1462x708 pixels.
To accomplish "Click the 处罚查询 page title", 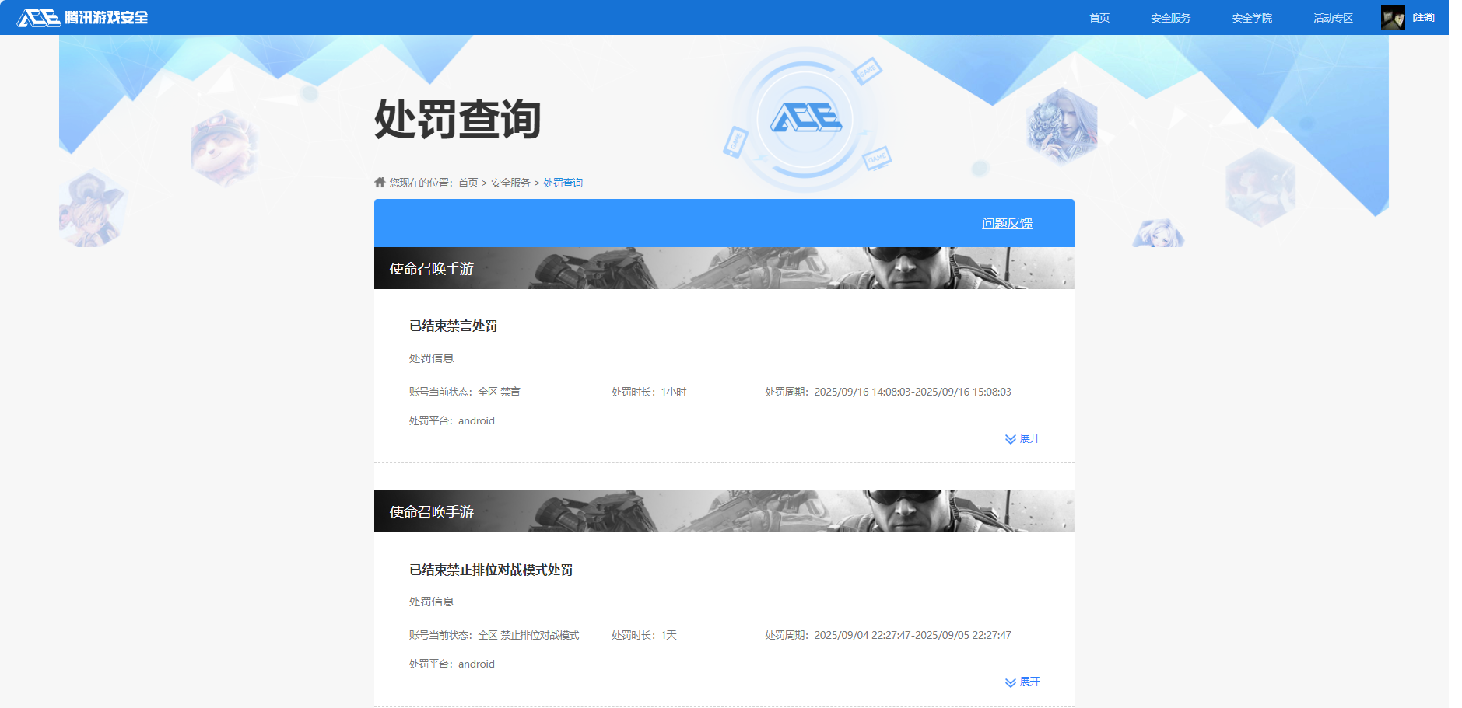I will (x=458, y=119).
